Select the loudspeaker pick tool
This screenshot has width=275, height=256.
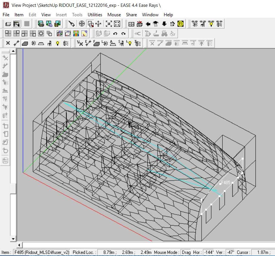33,43
